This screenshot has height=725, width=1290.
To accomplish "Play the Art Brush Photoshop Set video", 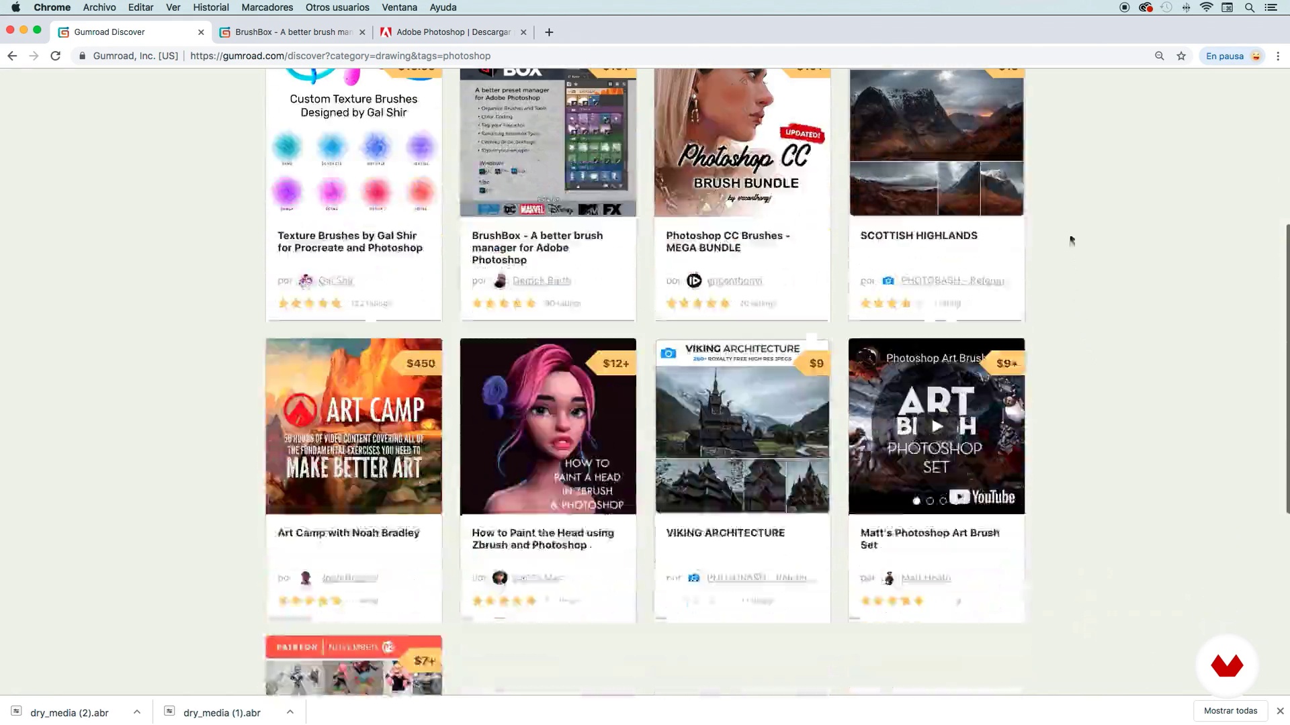I will point(937,426).
